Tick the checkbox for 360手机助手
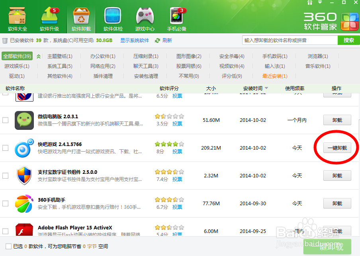 pos(5,203)
